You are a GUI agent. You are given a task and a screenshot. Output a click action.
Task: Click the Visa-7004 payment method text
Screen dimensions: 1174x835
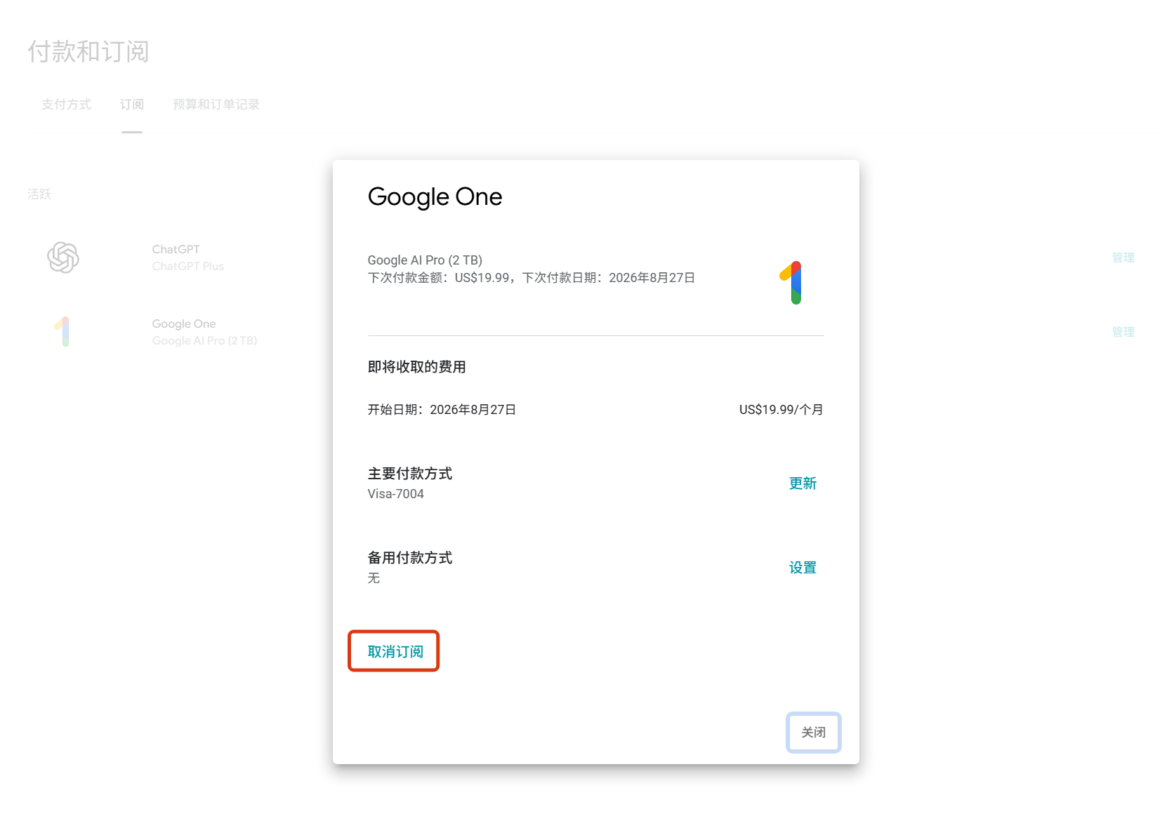tap(396, 494)
